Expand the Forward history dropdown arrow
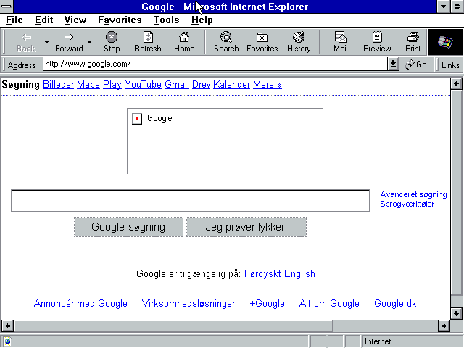 tap(89, 42)
